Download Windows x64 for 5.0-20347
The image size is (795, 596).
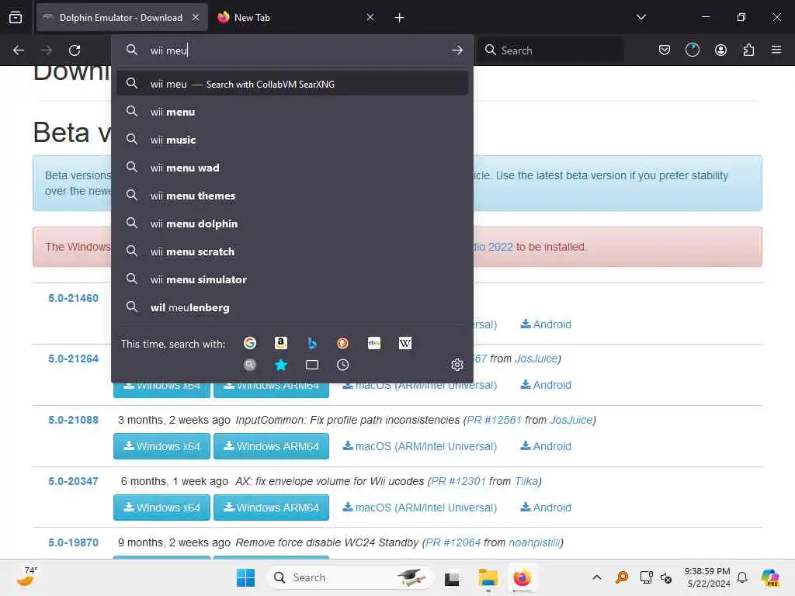pos(161,508)
